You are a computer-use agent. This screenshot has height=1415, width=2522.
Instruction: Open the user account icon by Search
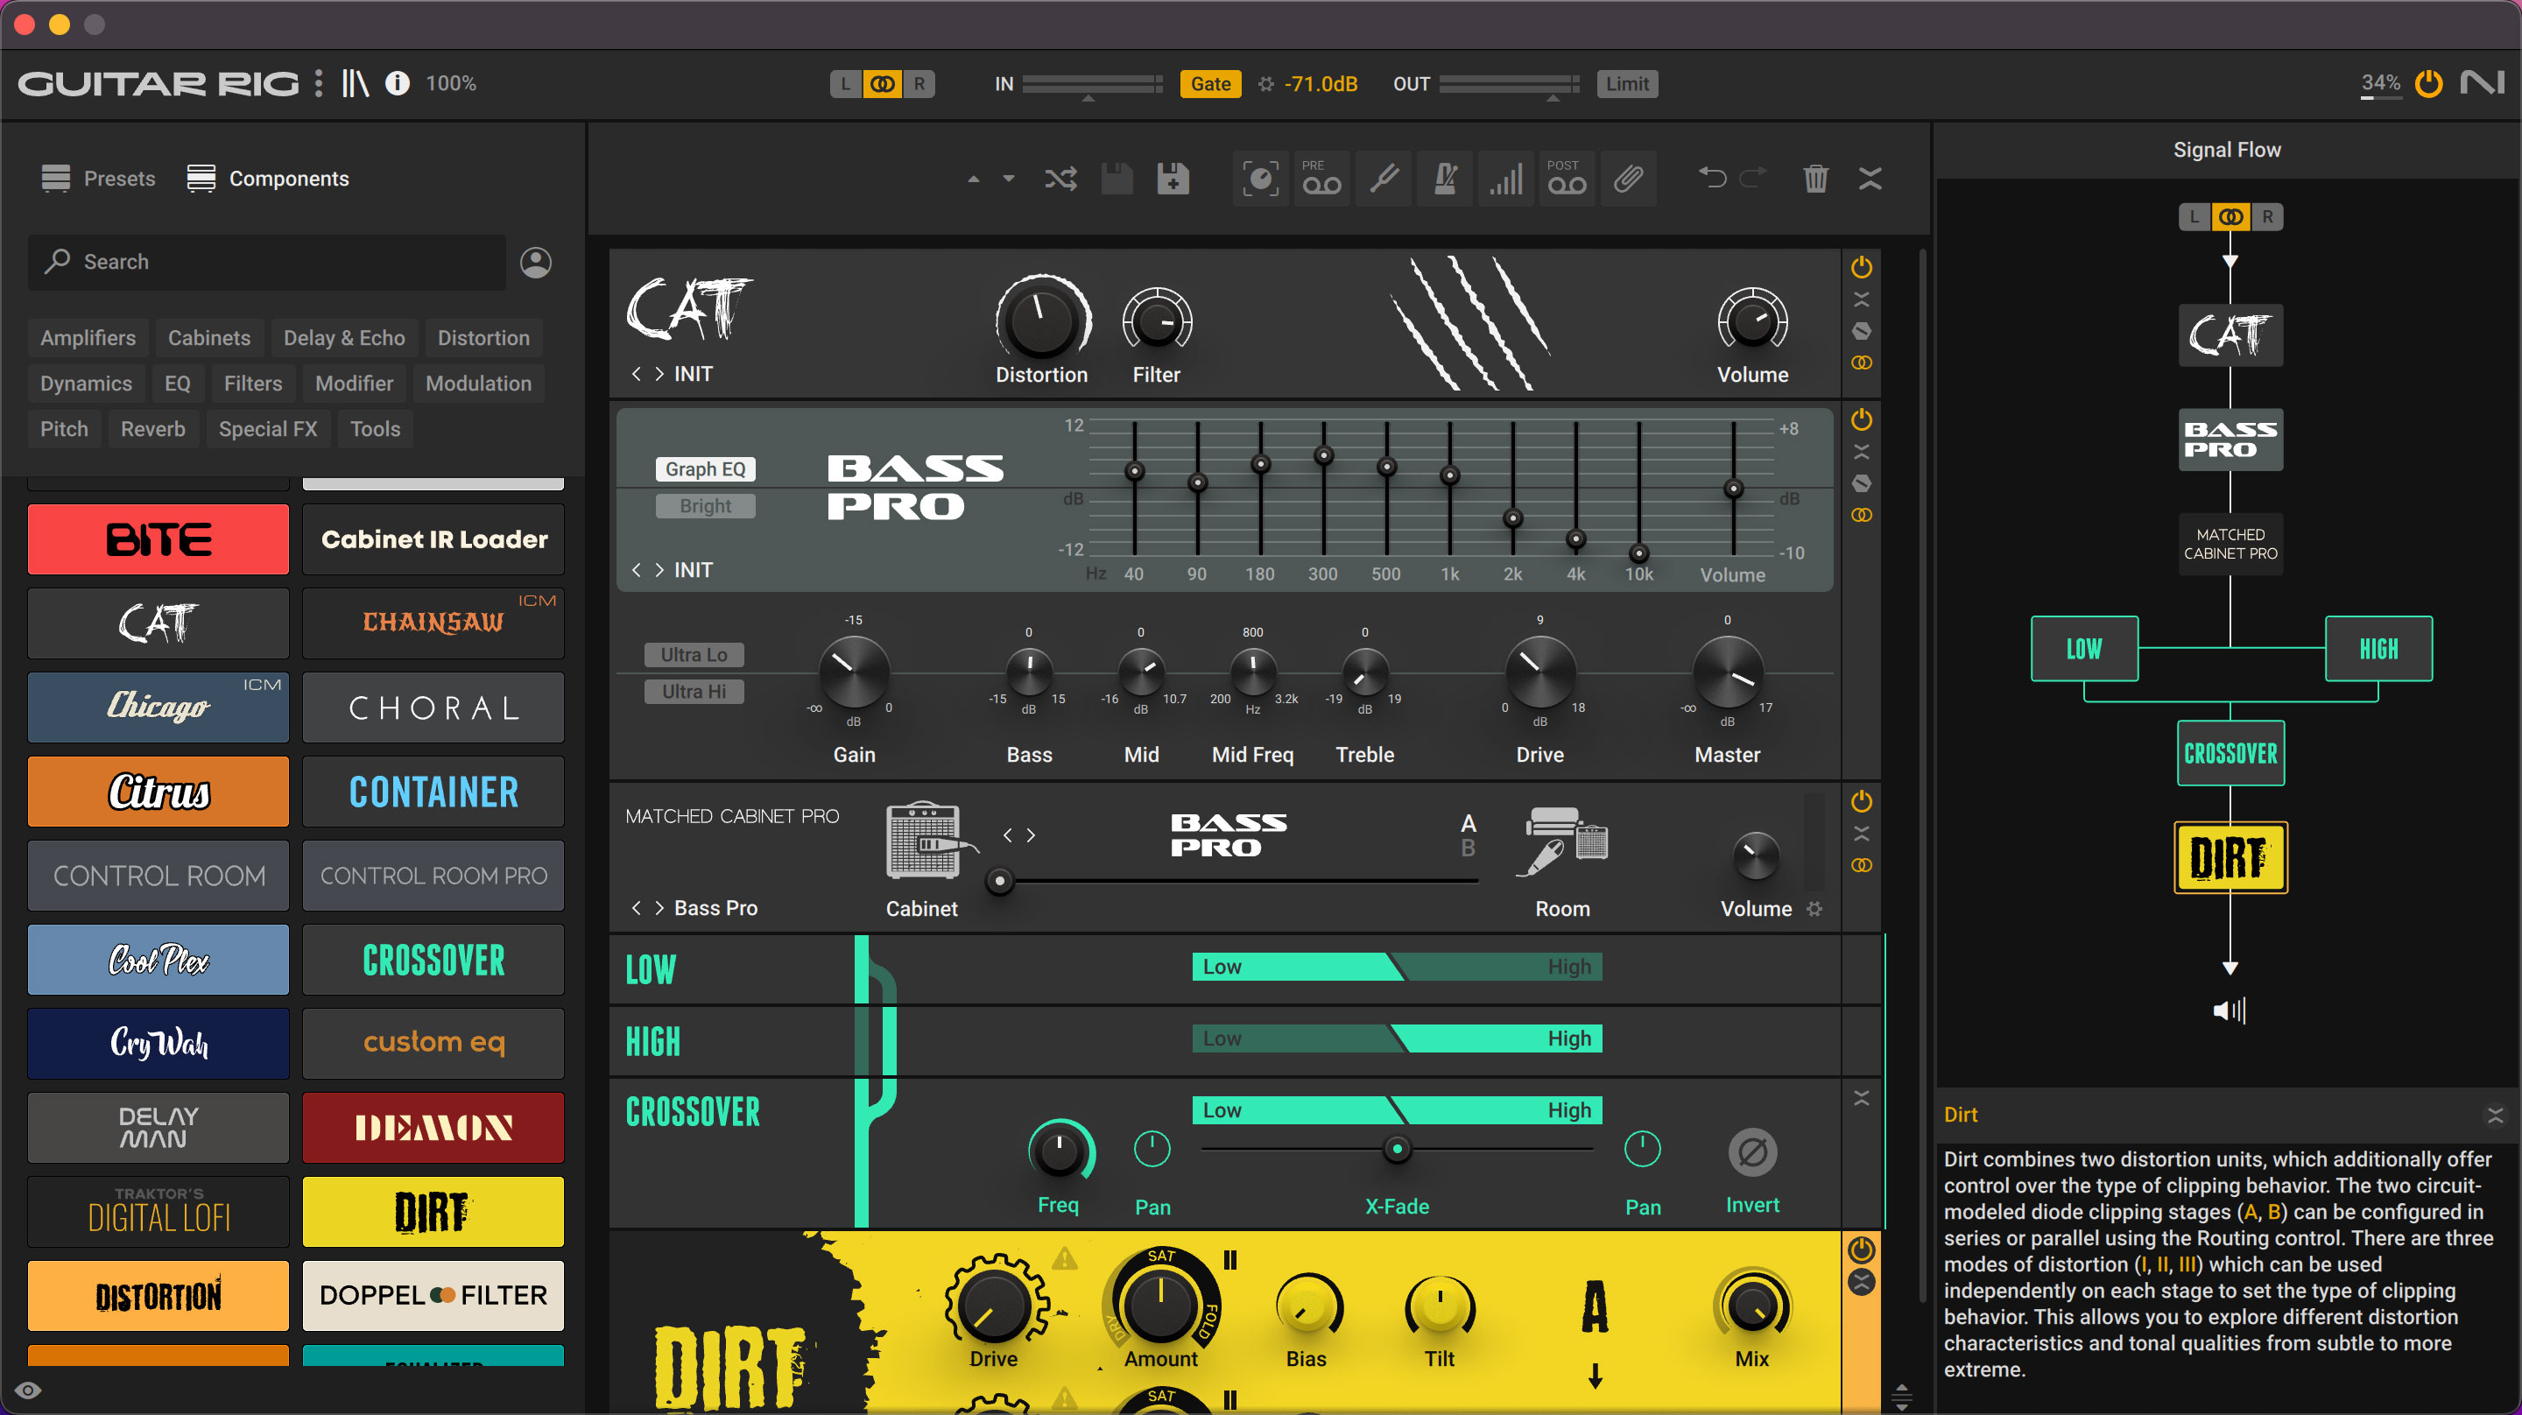tap(536, 262)
